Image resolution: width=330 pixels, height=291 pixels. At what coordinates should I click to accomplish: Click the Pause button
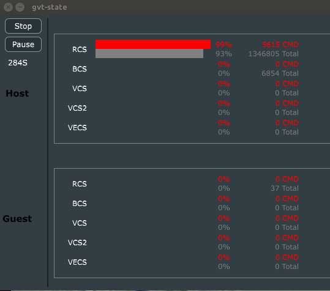tap(23, 45)
